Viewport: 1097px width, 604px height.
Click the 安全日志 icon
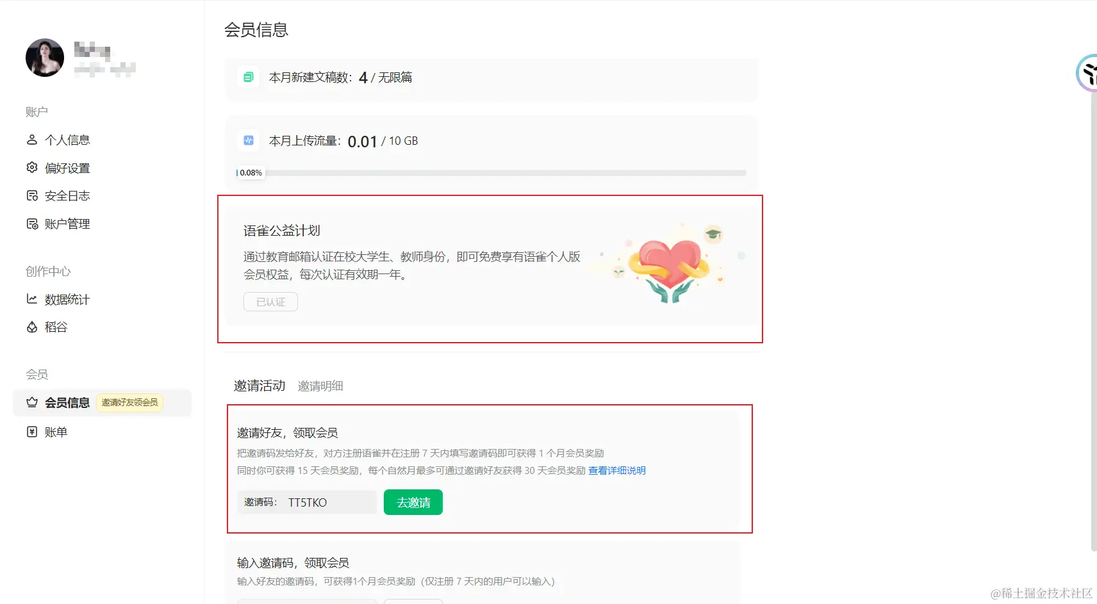32,196
